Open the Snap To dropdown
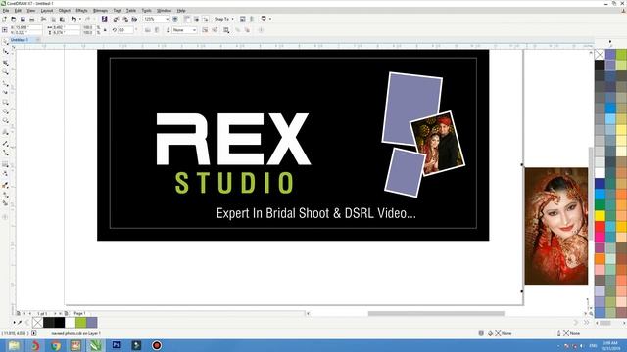Screen dimensions: 627x352 [224, 19]
